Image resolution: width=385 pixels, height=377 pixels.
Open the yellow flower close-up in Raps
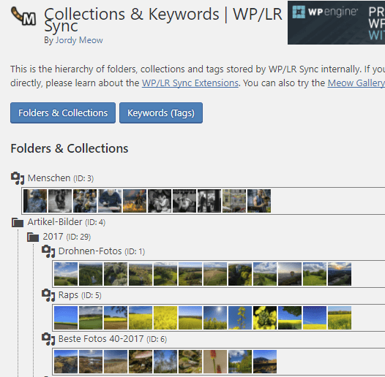coord(265,318)
